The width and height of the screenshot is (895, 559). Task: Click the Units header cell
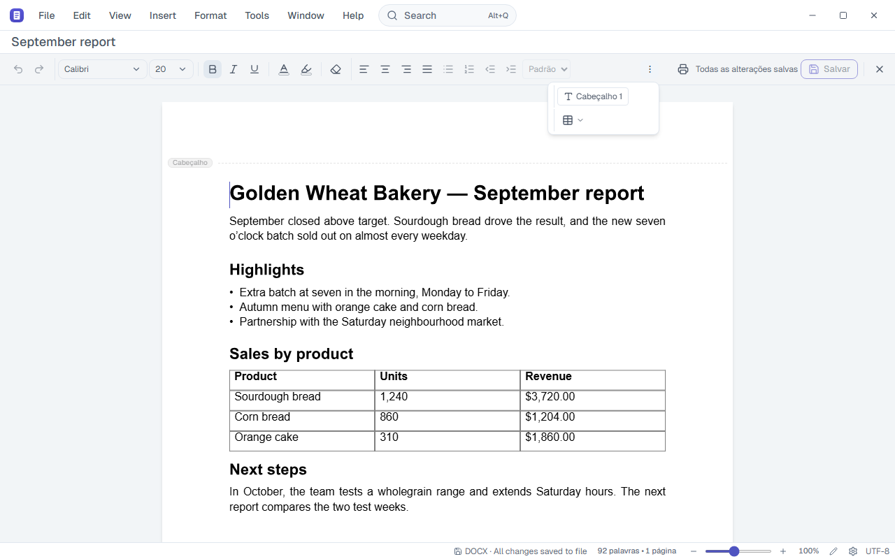pyautogui.click(x=447, y=380)
